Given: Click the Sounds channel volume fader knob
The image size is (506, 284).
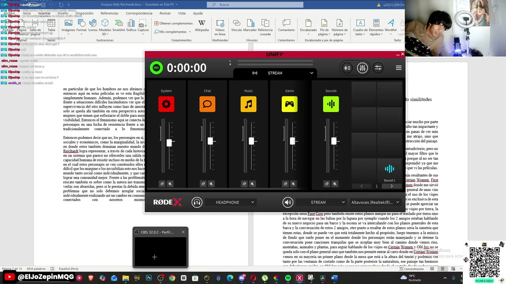Looking at the screenshot, I should [334, 141].
